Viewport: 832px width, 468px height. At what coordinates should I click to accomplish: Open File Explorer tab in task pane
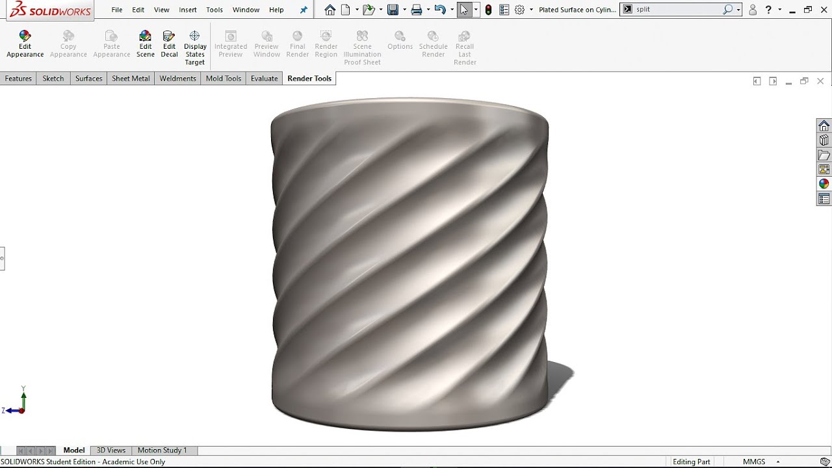824,155
